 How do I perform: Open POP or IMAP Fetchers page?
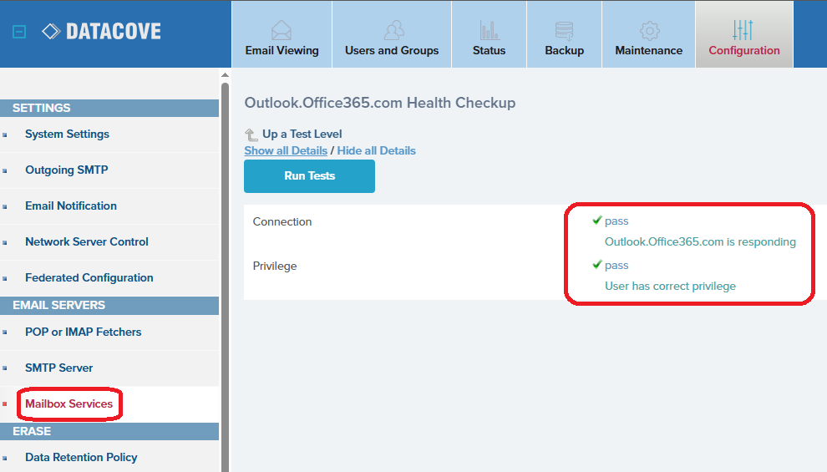click(x=83, y=332)
